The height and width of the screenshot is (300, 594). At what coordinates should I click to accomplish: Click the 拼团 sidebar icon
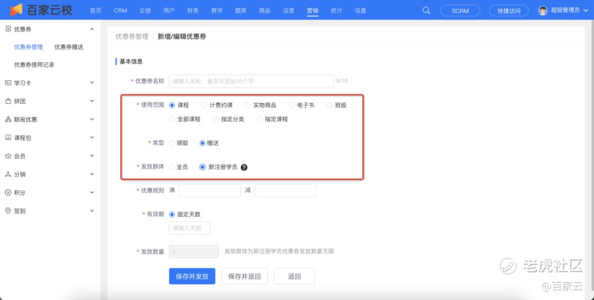click(x=8, y=101)
